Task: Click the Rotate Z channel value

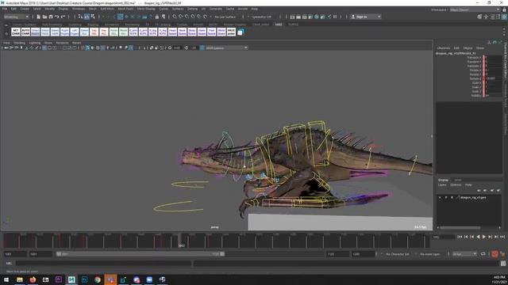Action: coord(494,78)
